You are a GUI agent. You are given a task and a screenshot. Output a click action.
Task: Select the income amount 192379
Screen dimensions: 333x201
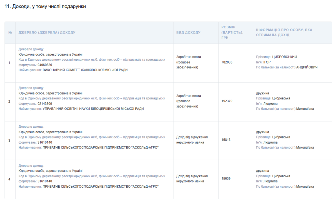coord(227,101)
